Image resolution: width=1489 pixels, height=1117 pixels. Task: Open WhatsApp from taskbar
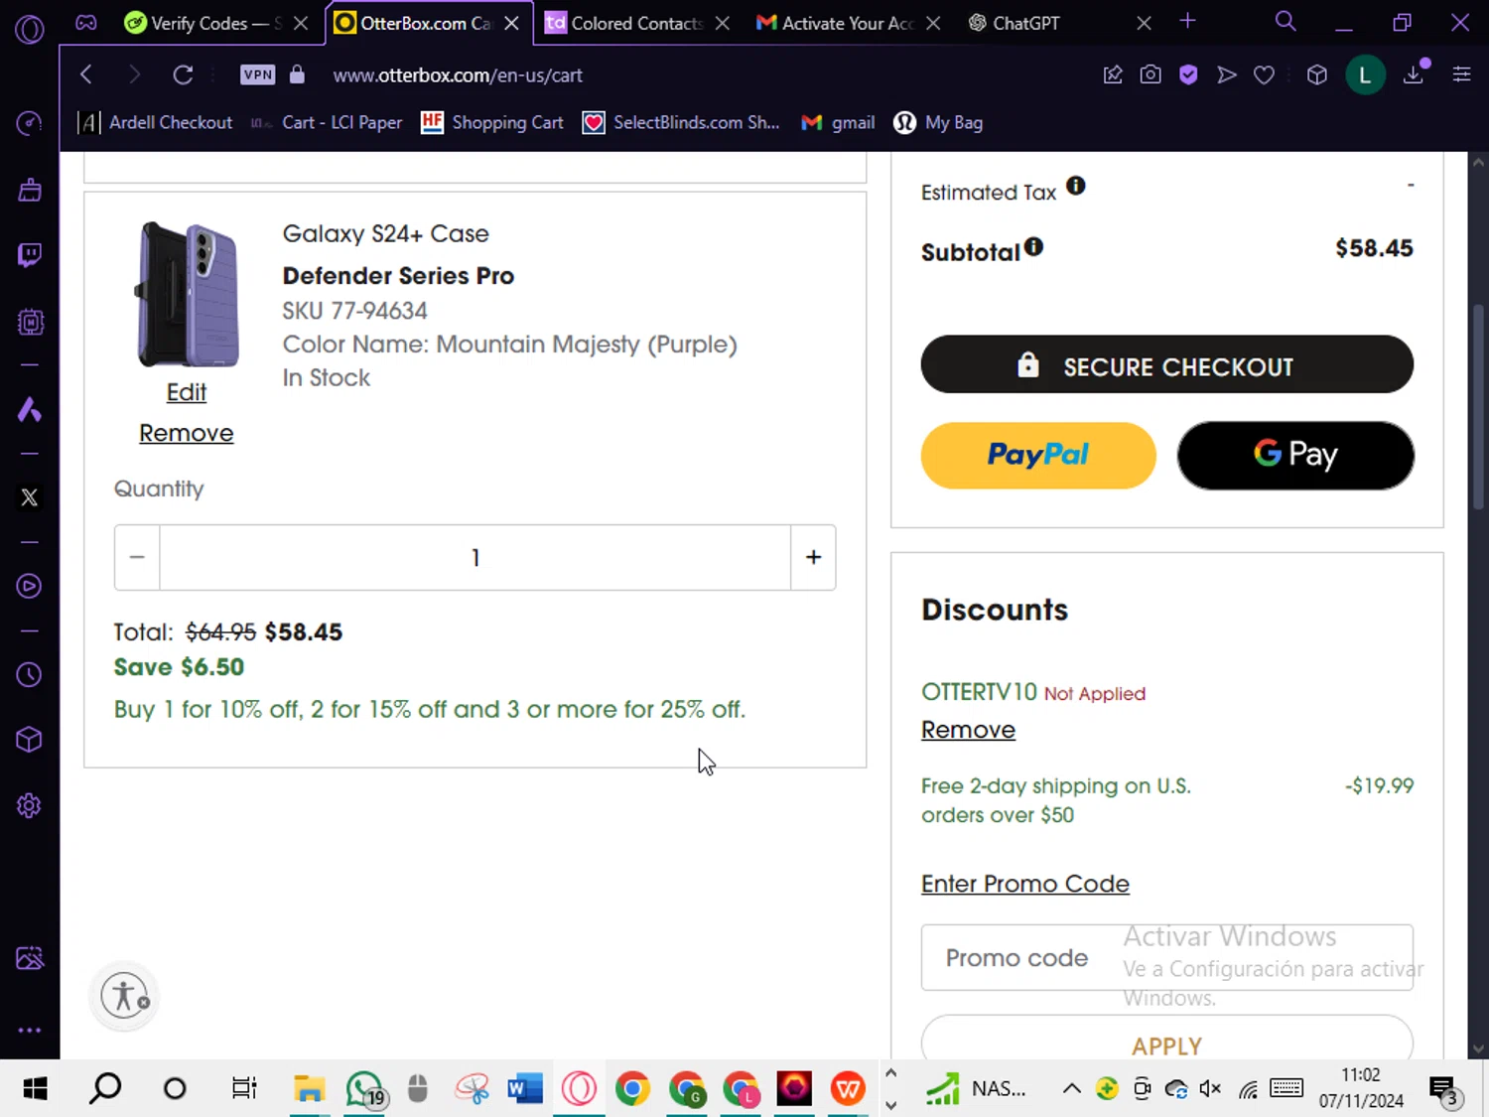click(364, 1088)
